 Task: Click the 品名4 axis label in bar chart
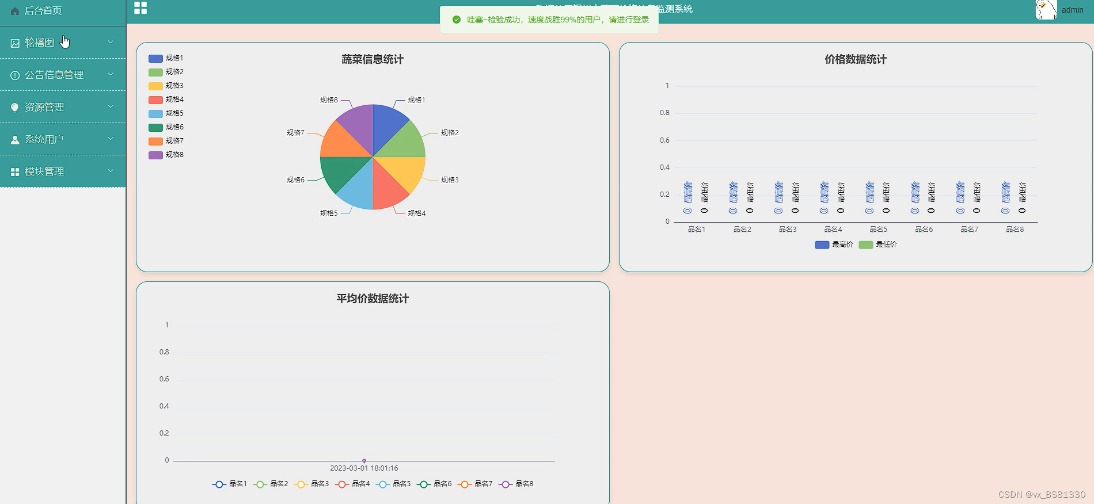click(x=833, y=230)
